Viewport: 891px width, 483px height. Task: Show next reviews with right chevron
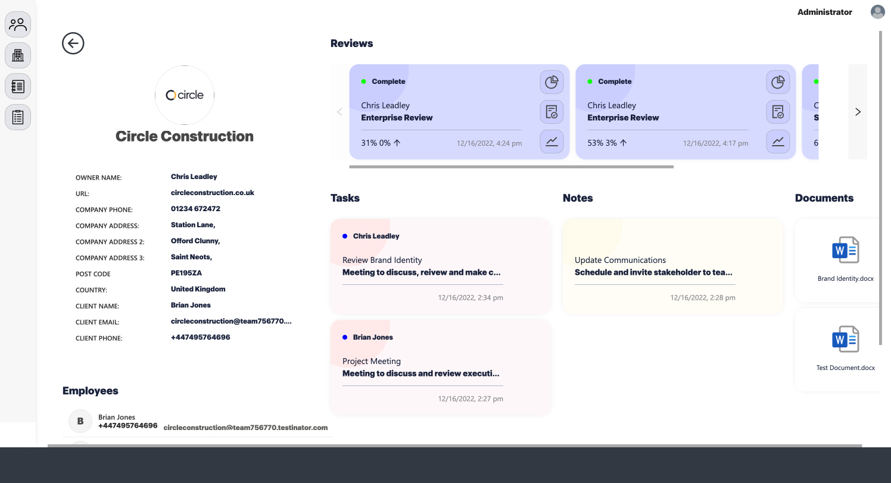click(858, 112)
